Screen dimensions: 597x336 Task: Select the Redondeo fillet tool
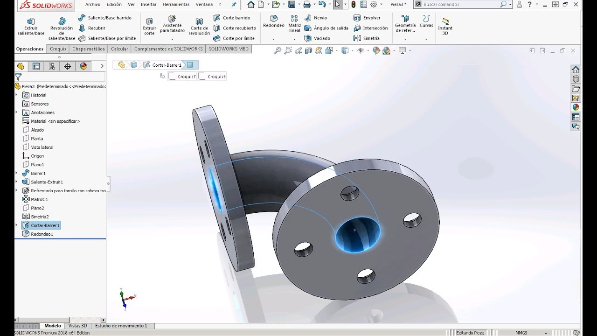pos(274,21)
